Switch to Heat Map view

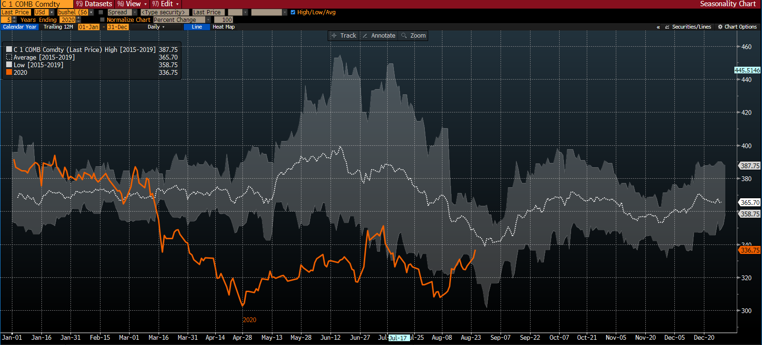click(x=224, y=27)
